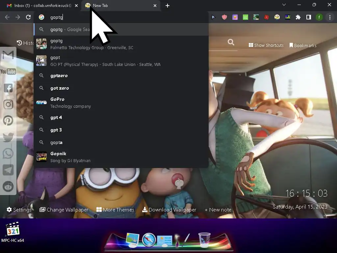Open the landscape picture extension icon
The image size is (337, 253).
coord(256,17)
